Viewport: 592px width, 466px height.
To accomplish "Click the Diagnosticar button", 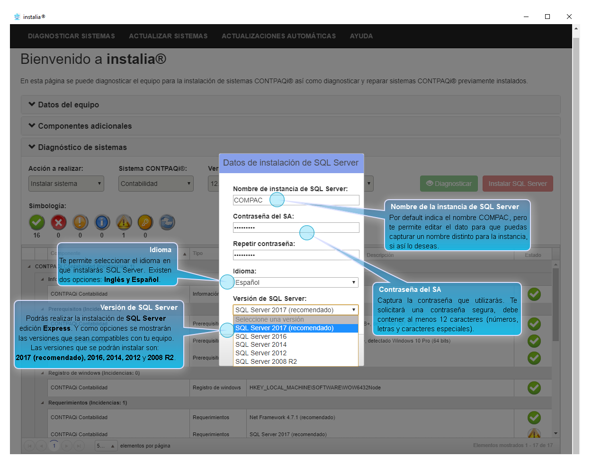I will 448,184.
